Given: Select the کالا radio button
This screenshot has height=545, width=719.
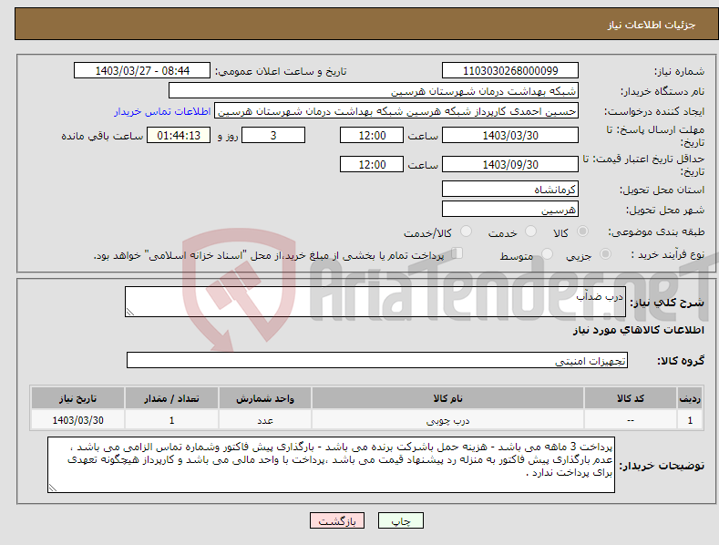Looking at the screenshot, I should pyautogui.click(x=583, y=231).
